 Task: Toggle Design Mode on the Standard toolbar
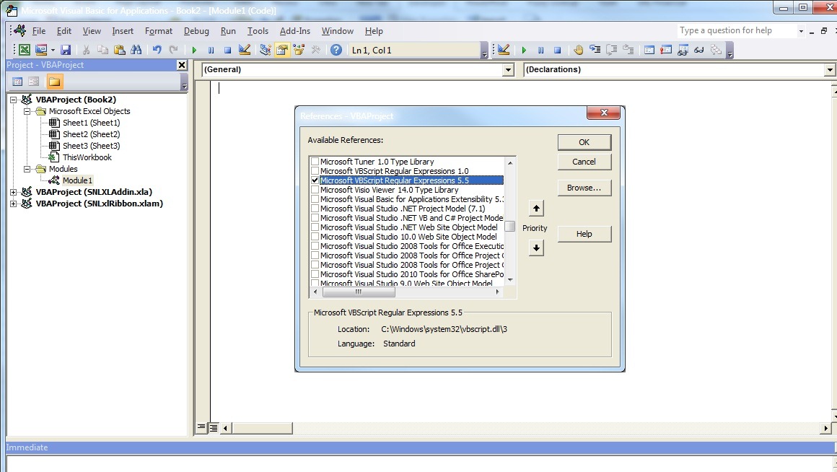tap(245, 51)
